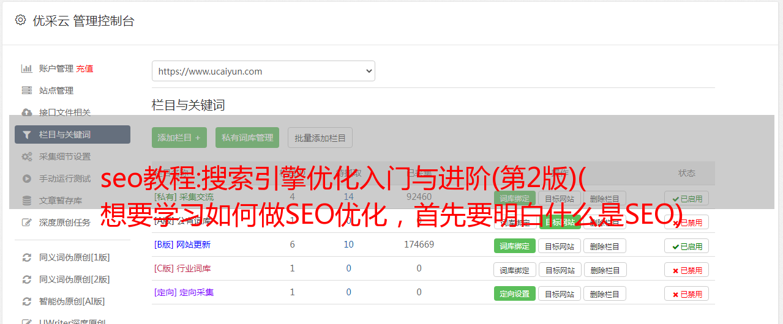Viewport: 783px width, 324px height.
Task: Open 深度原创任务 in the sidebar
Action: tap(65, 223)
